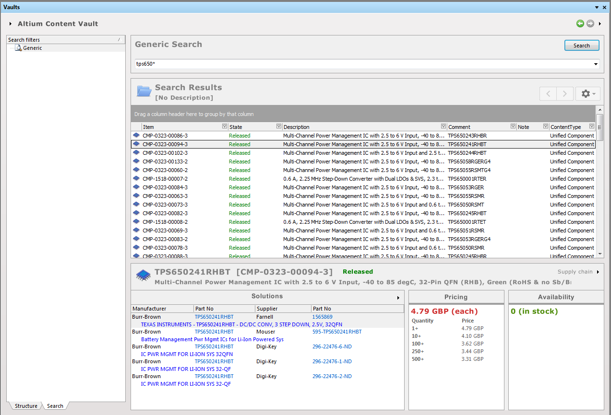
Task: Expand the Altium Content Vault arrow
Action: 11,24
